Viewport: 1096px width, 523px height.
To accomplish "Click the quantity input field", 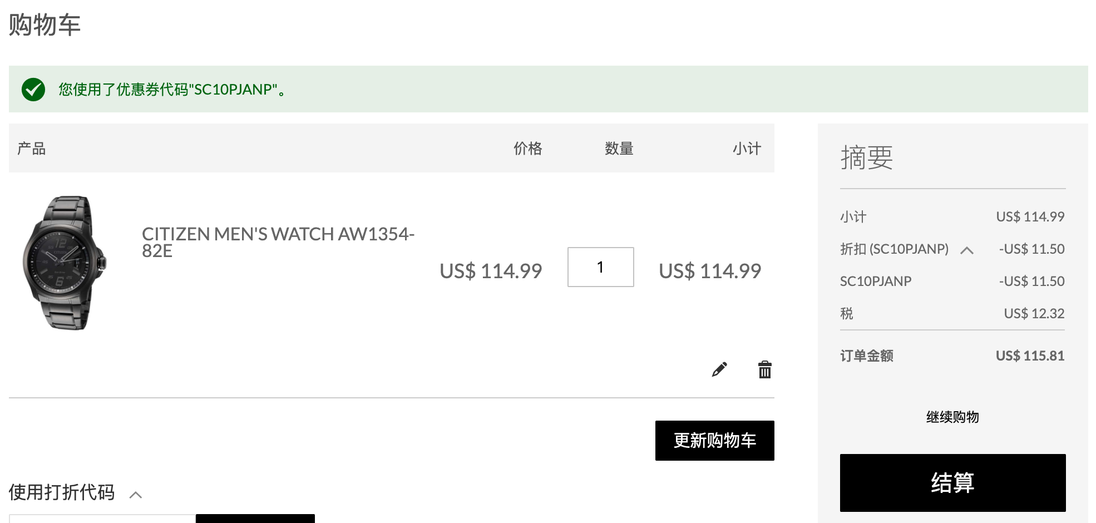I will coord(601,267).
